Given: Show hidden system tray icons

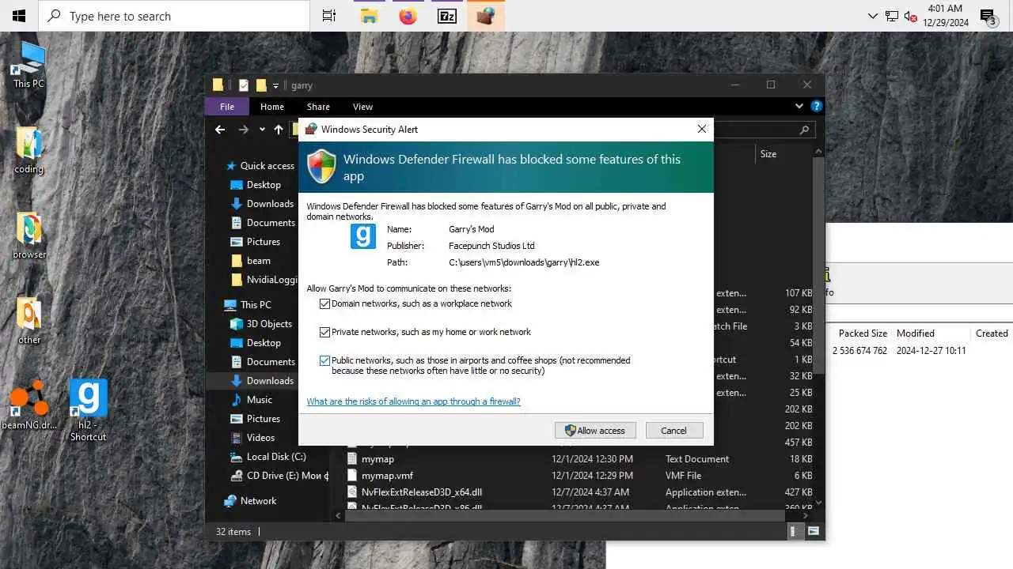Looking at the screenshot, I should click(873, 16).
